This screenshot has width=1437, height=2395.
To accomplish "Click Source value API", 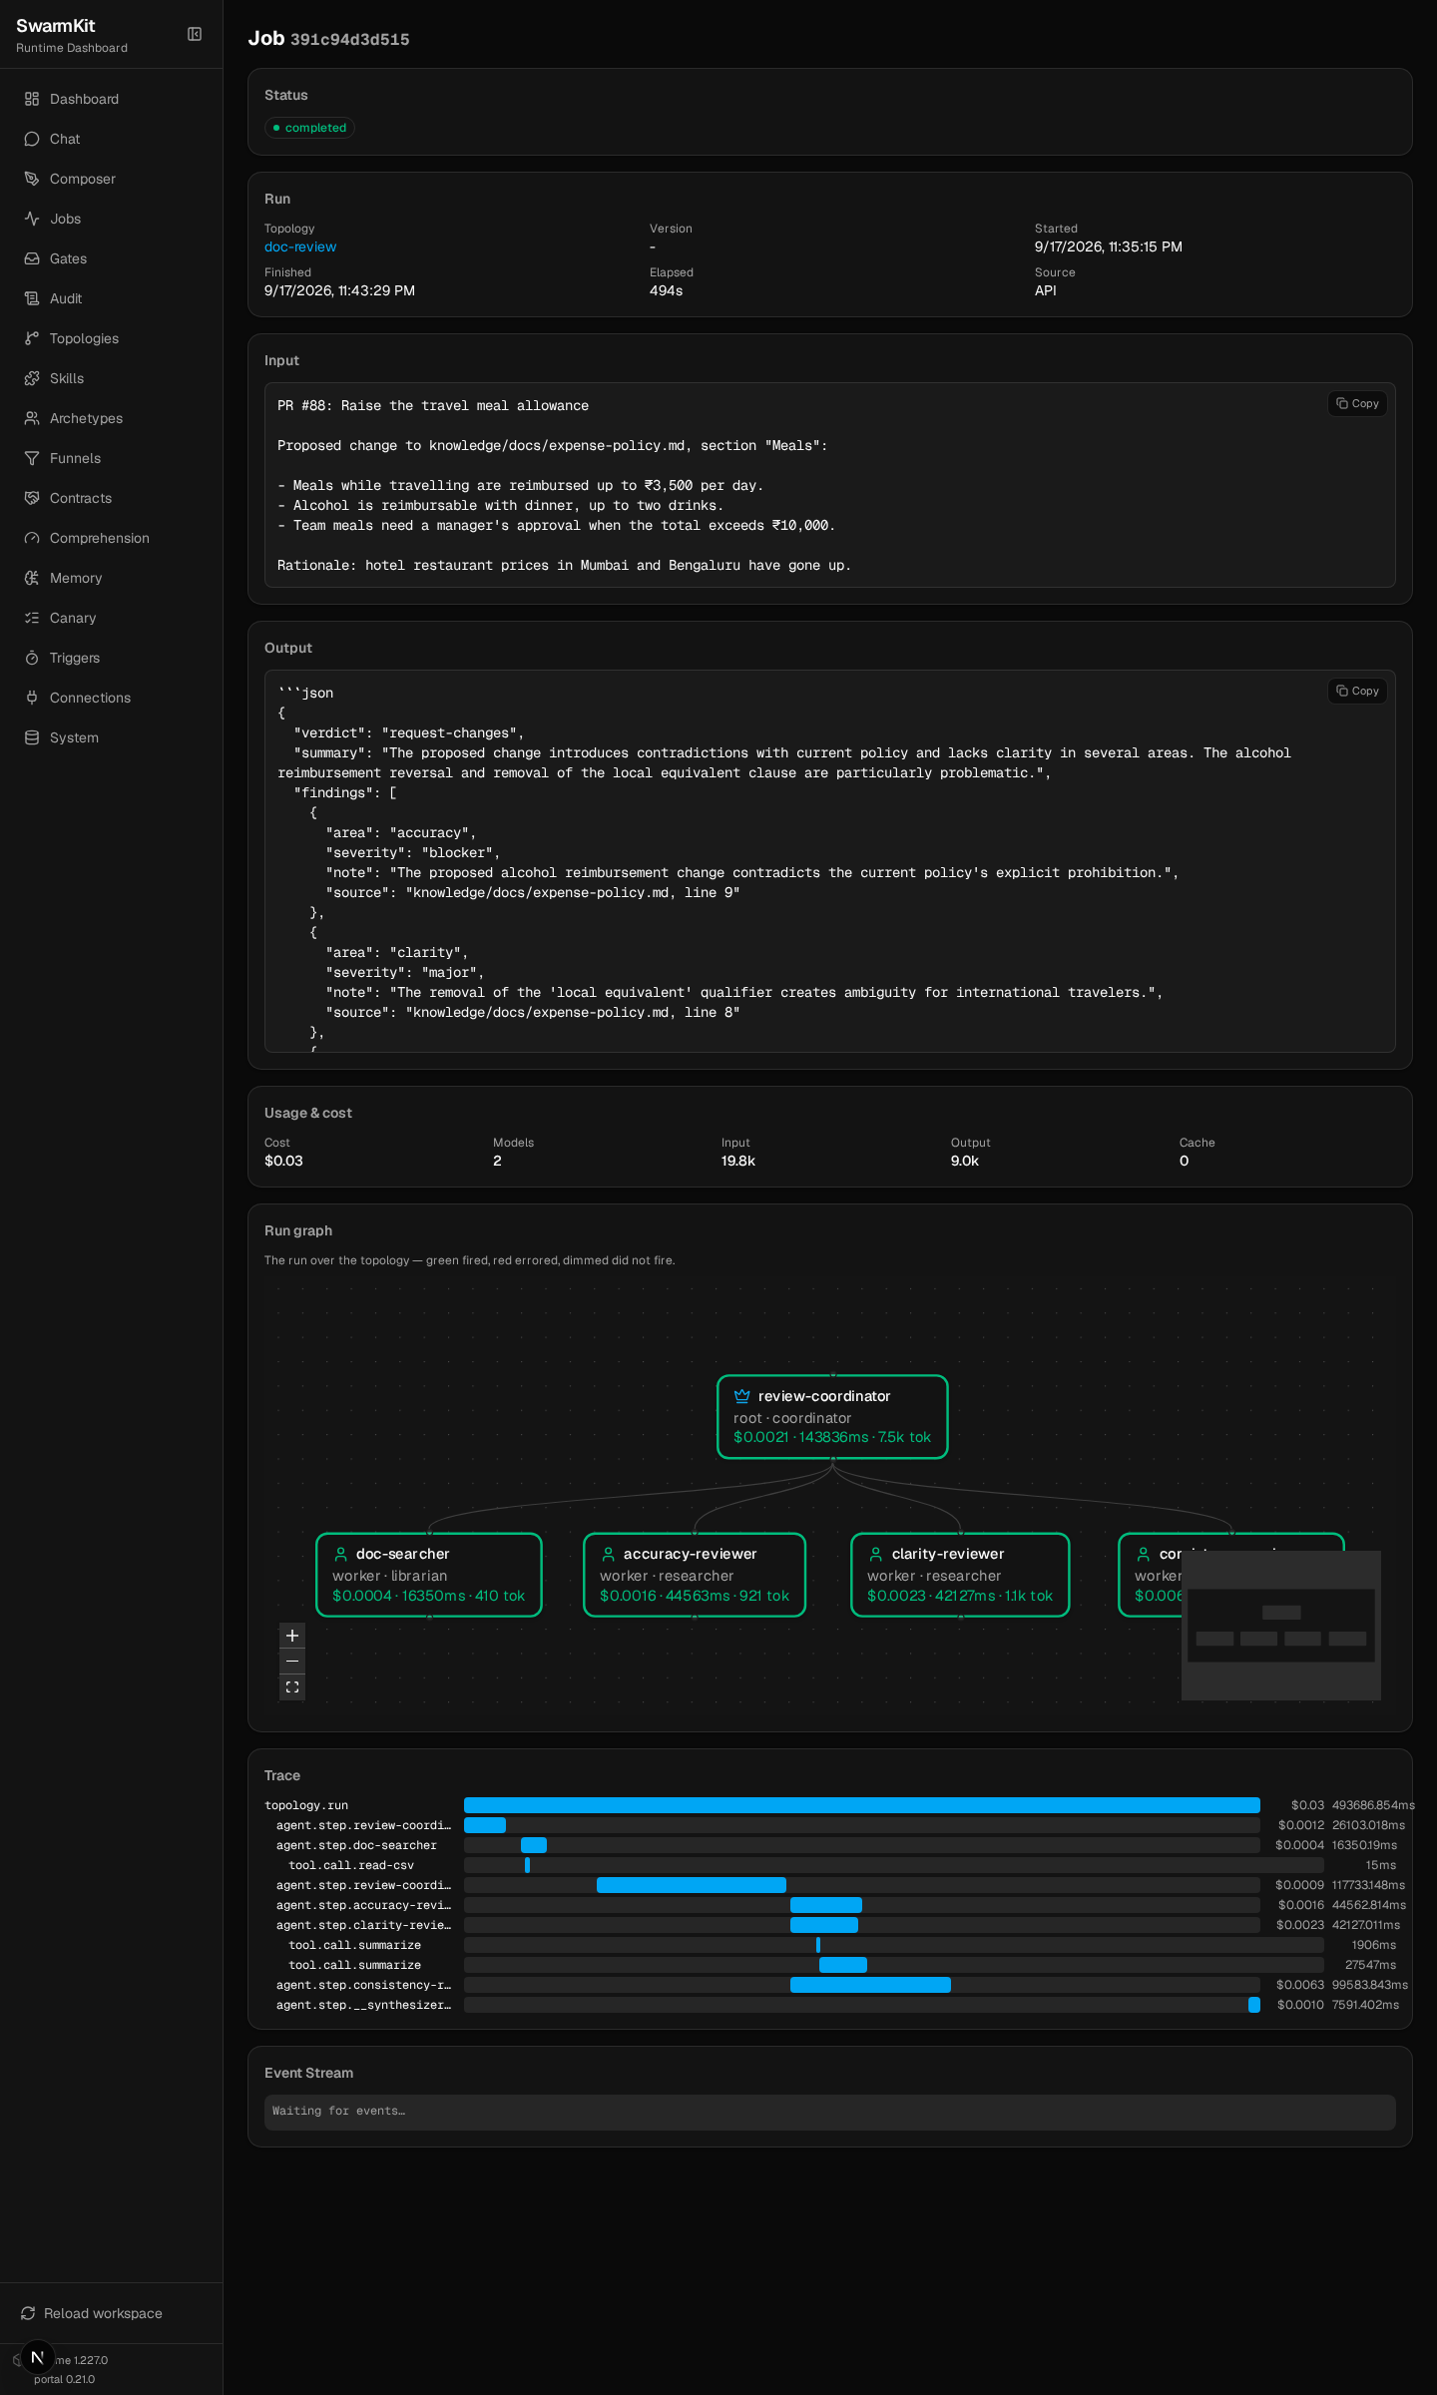I will click(x=1046, y=290).
